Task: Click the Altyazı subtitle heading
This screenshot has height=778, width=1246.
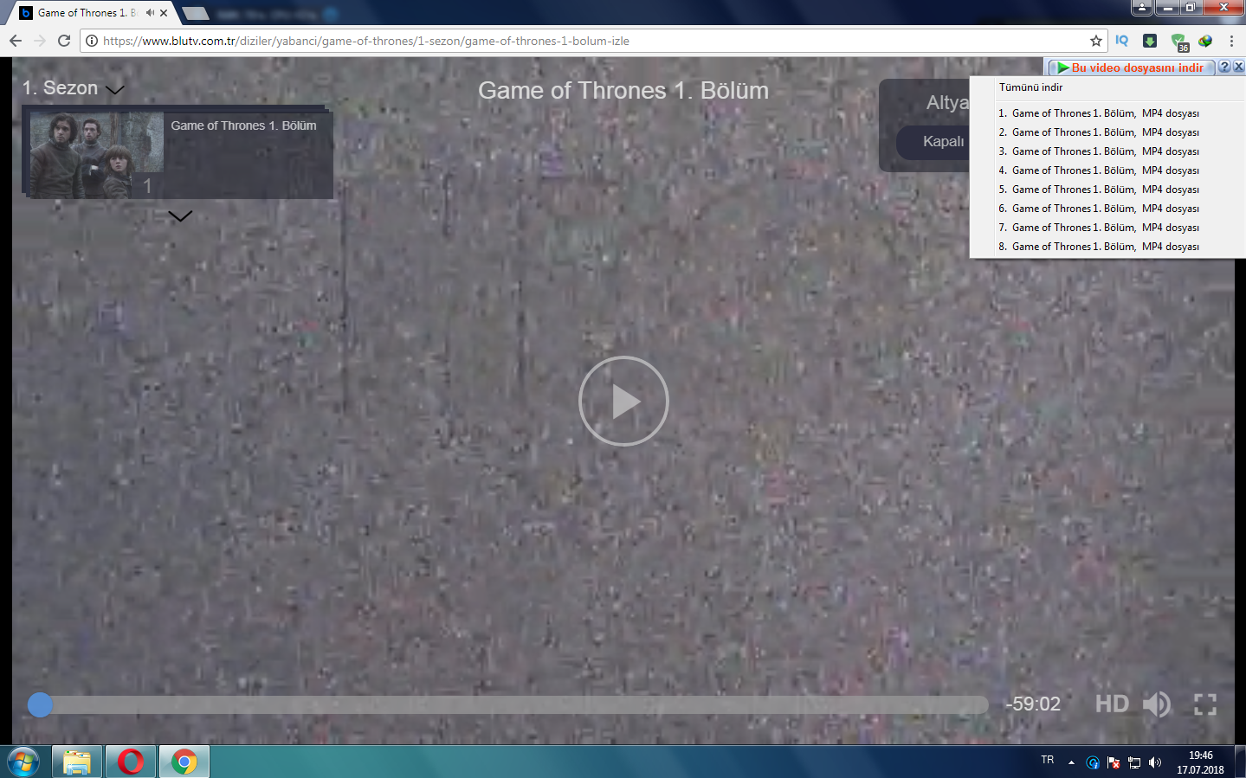Action: [x=947, y=103]
